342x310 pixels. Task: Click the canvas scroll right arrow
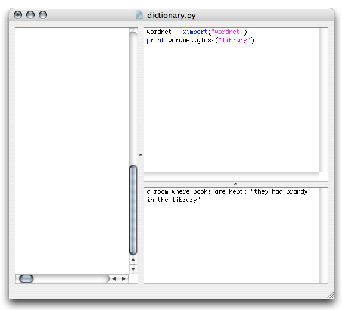[124, 279]
